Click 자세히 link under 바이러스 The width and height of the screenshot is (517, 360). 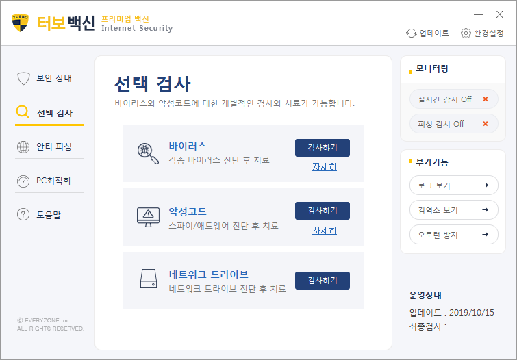324,167
